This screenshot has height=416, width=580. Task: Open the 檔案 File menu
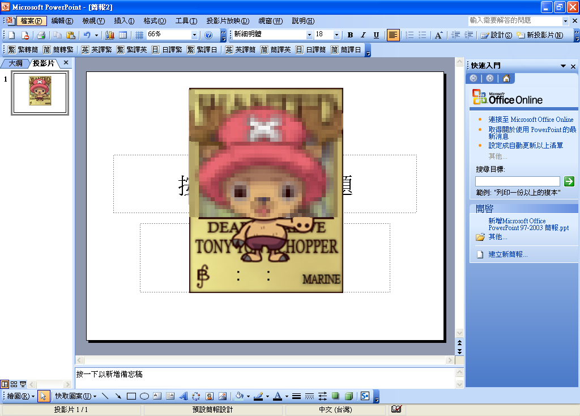(x=32, y=21)
